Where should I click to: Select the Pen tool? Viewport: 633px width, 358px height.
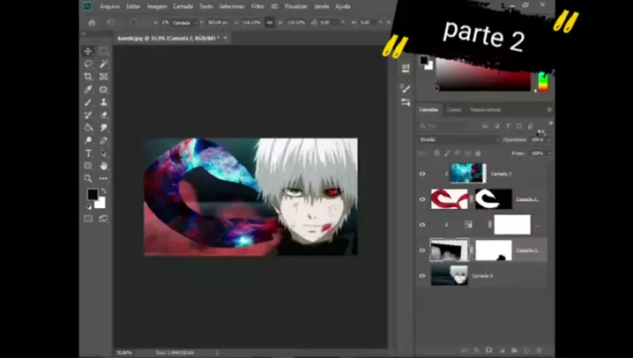pyautogui.click(x=104, y=140)
